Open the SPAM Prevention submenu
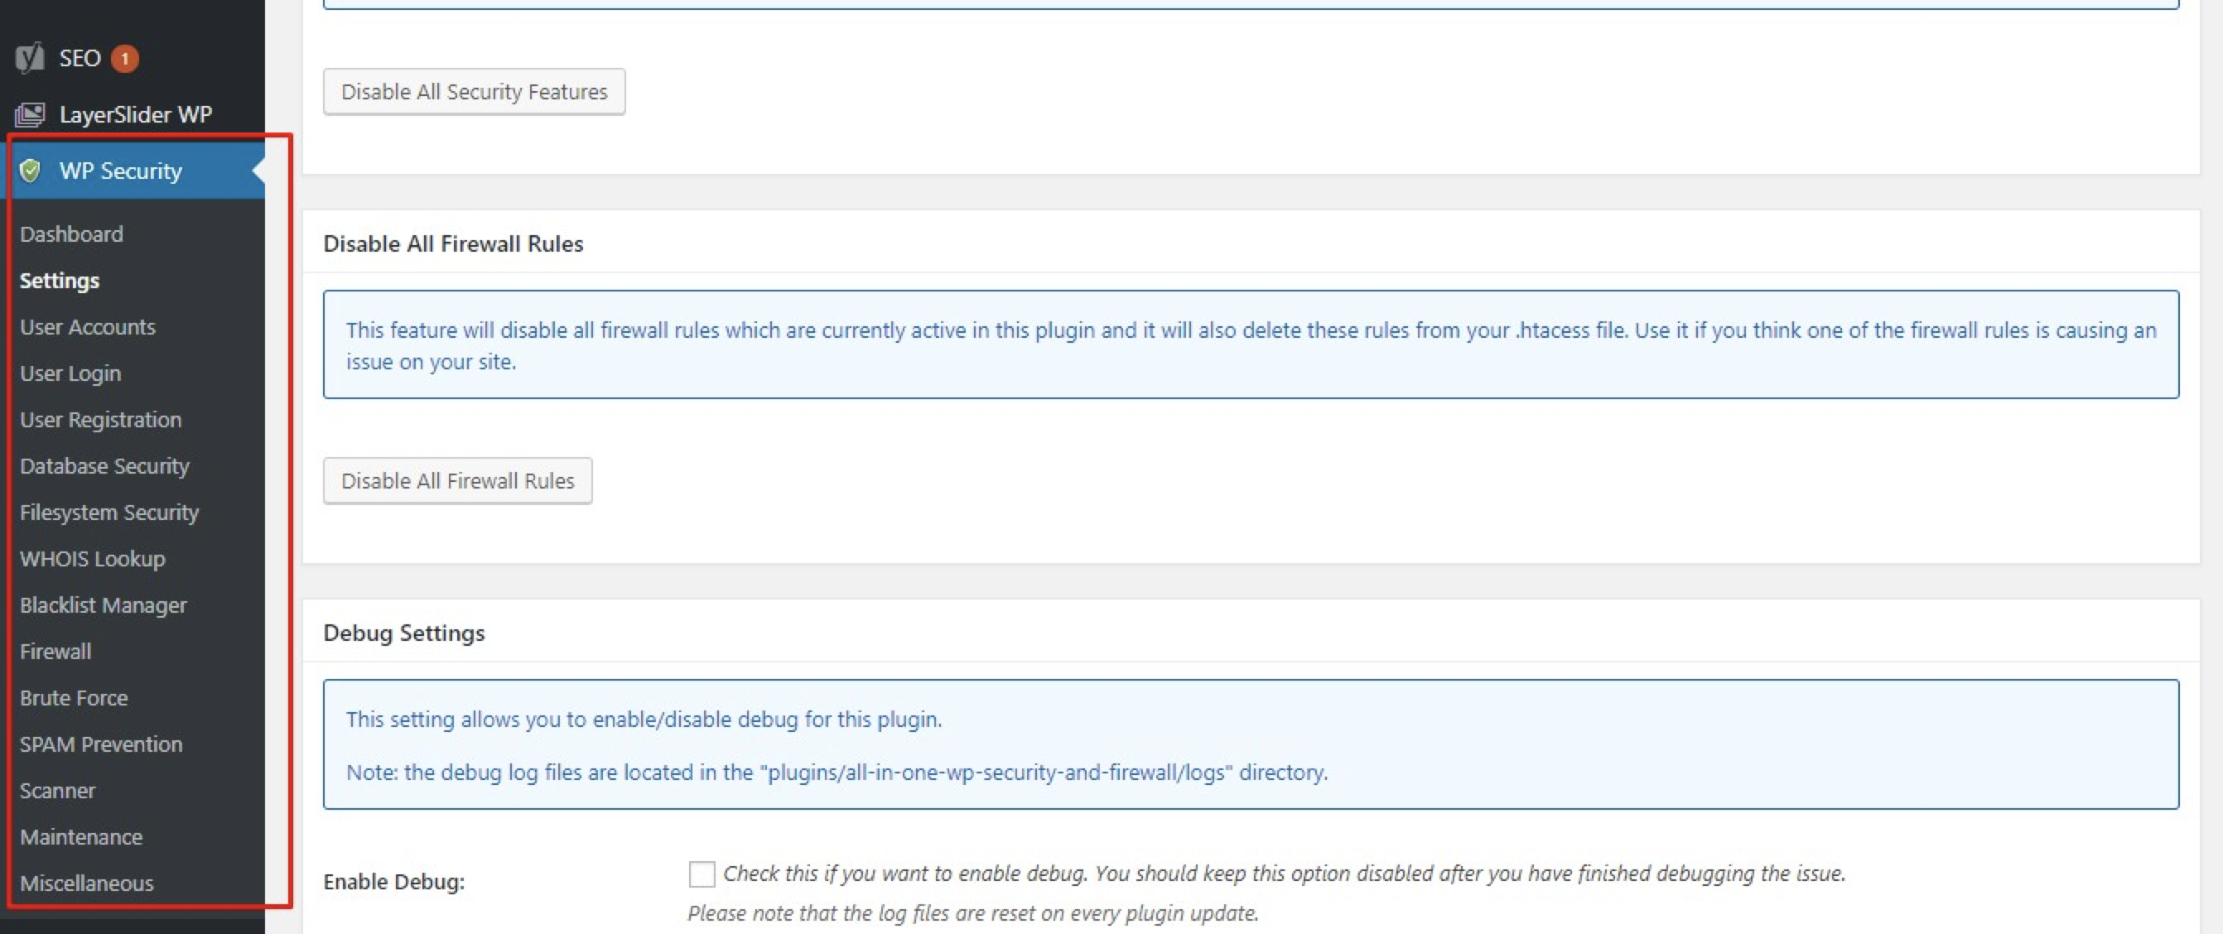 click(x=101, y=744)
